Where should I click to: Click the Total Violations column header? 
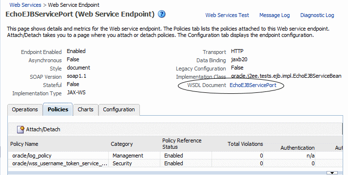coord(245,144)
